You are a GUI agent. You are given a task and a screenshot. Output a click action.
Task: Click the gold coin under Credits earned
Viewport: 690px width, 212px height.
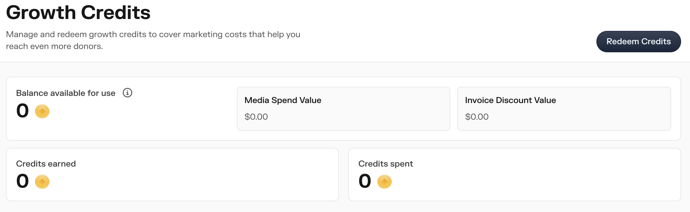42,182
